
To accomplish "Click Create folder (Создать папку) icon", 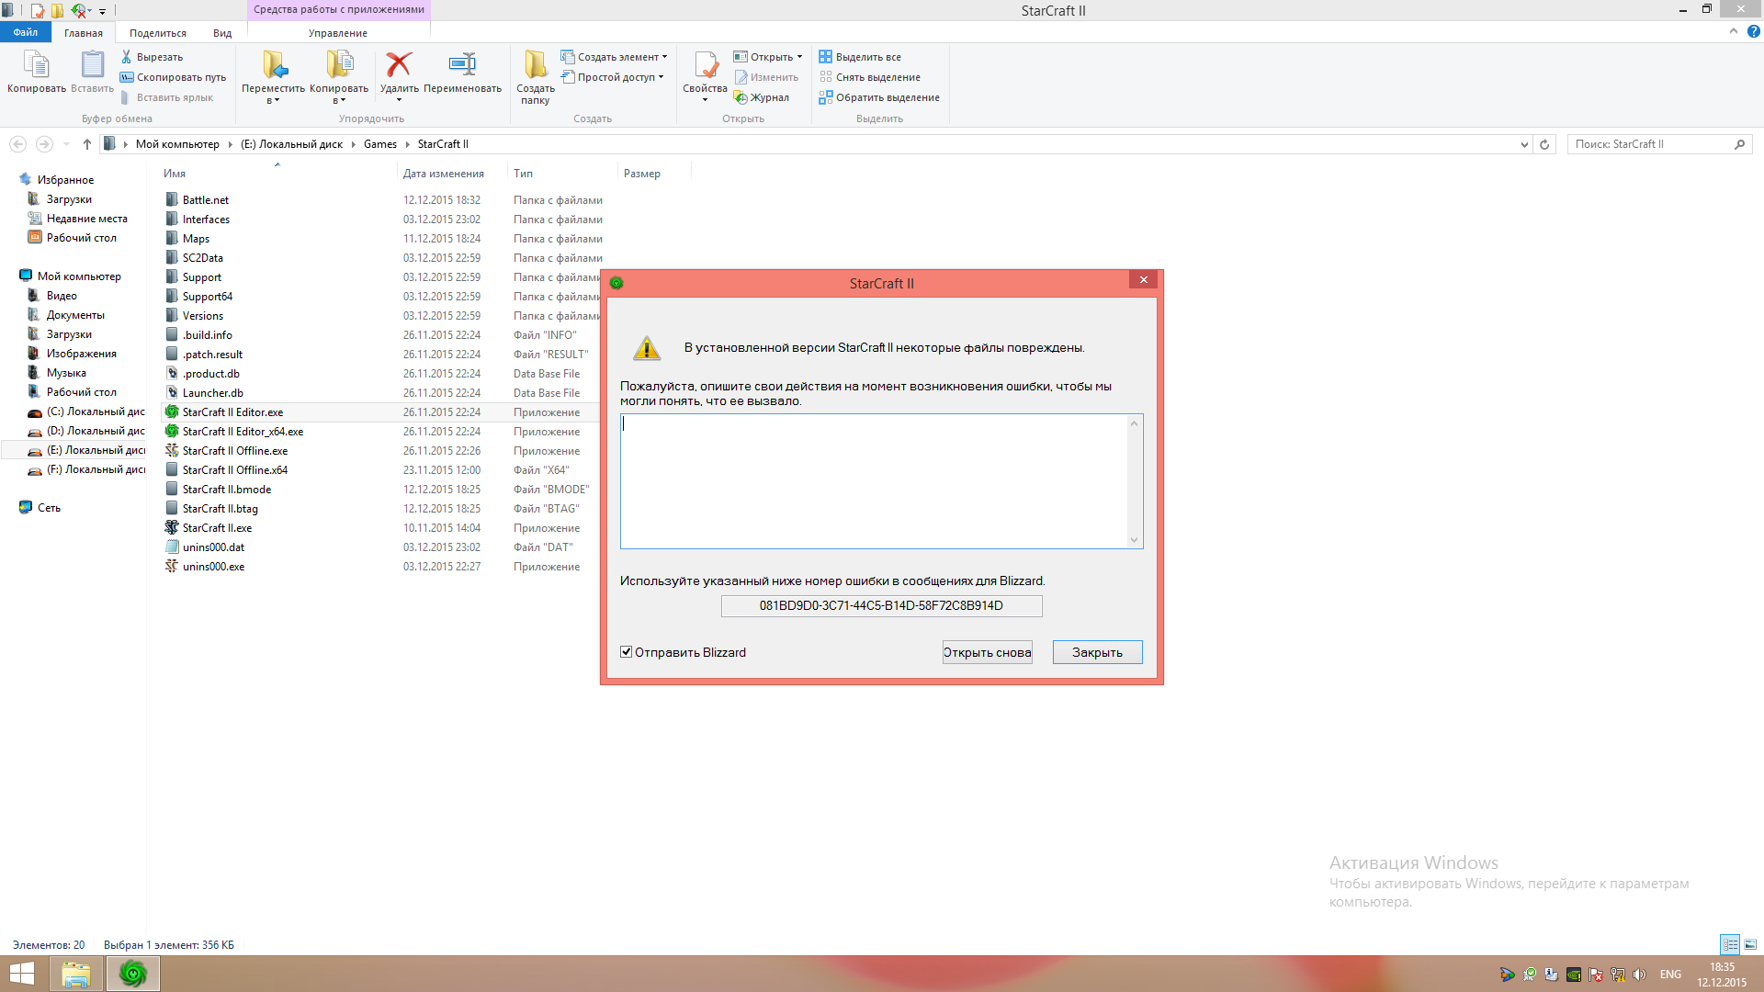I will [535, 66].
